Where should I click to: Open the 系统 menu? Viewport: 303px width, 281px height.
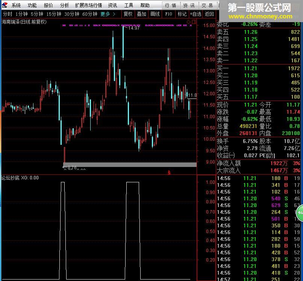pos(16,5)
